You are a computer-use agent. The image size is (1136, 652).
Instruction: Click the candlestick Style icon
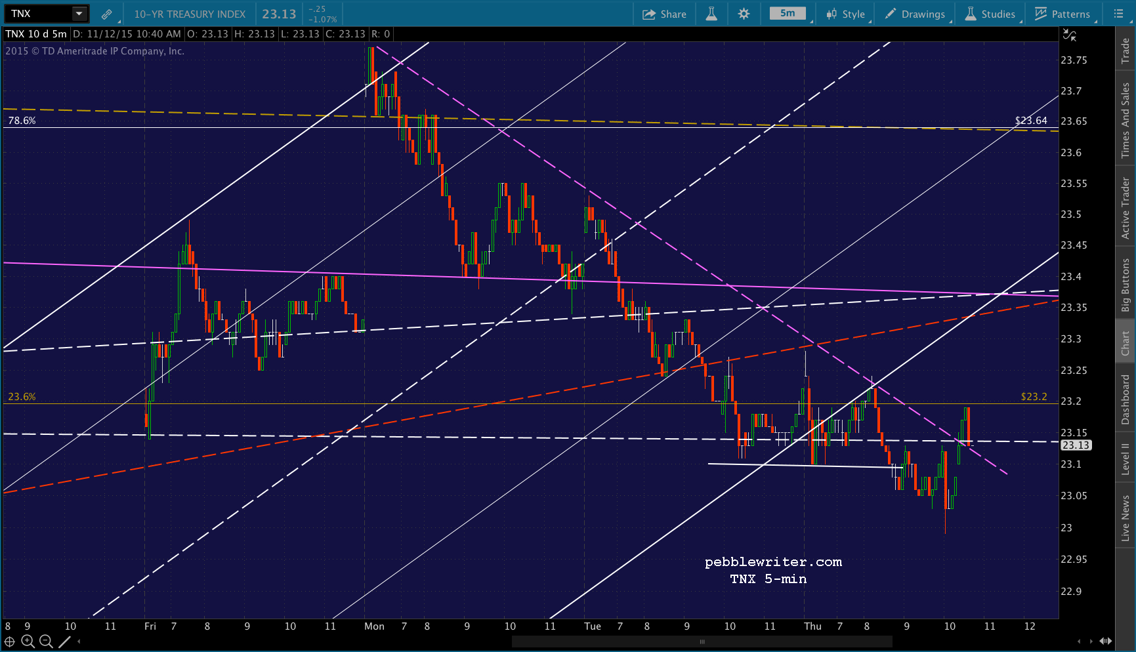pyautogui.click(x=831, y=14)
